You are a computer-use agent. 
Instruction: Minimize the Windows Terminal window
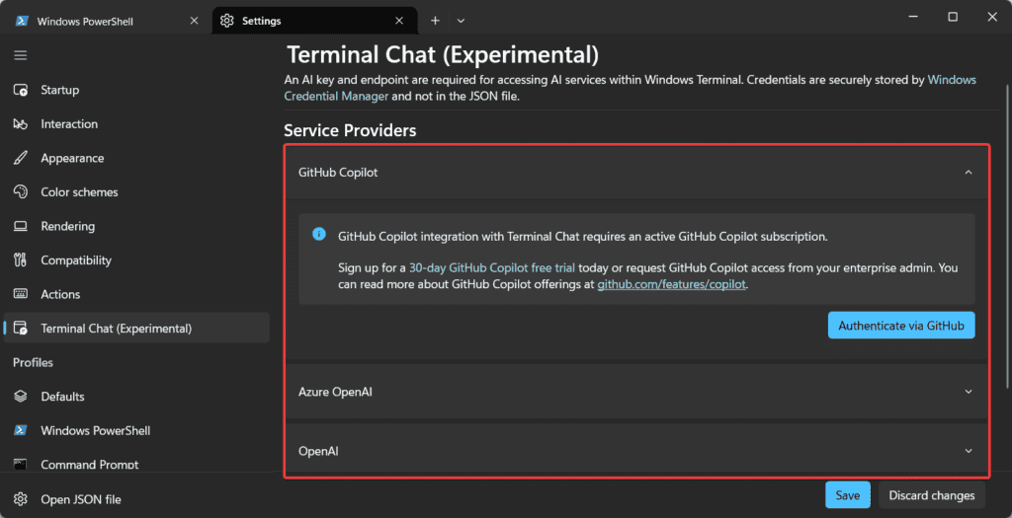pos(912,18)
